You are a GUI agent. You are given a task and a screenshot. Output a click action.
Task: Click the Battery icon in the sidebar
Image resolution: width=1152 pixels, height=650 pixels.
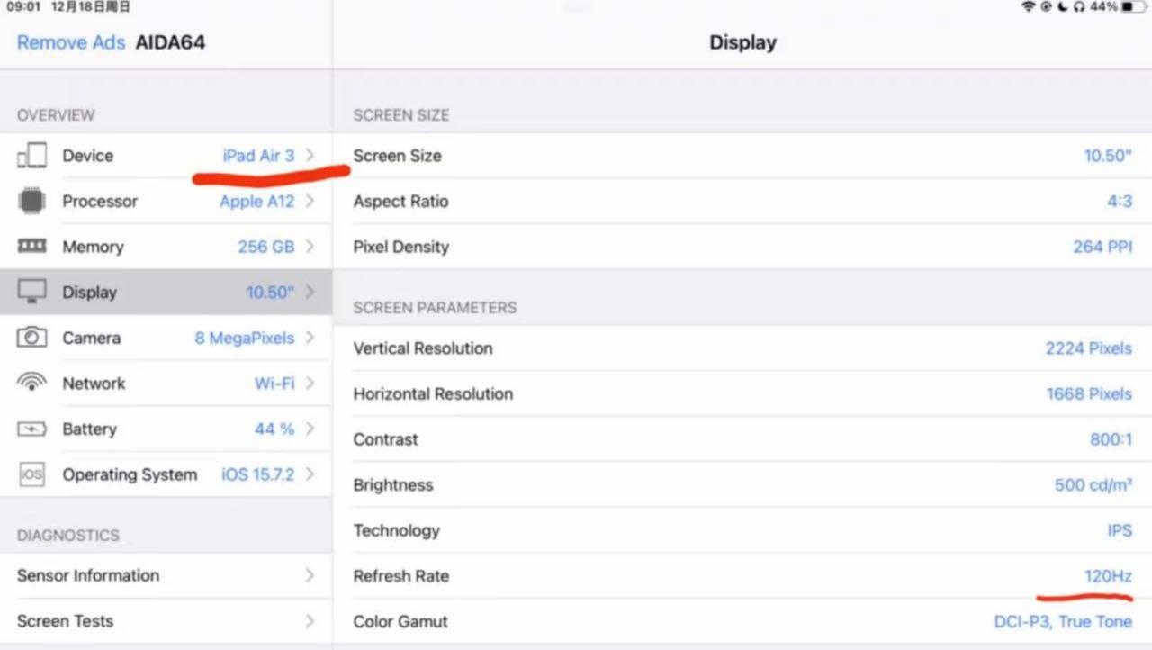[31, 429]
